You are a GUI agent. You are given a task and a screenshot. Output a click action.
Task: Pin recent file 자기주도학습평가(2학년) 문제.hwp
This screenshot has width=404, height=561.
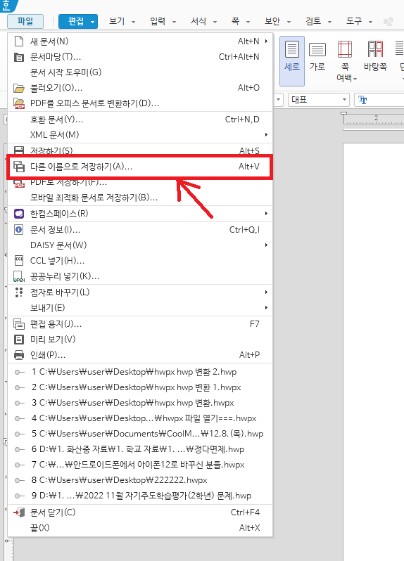pyautogui.click(x=19, y=496)
